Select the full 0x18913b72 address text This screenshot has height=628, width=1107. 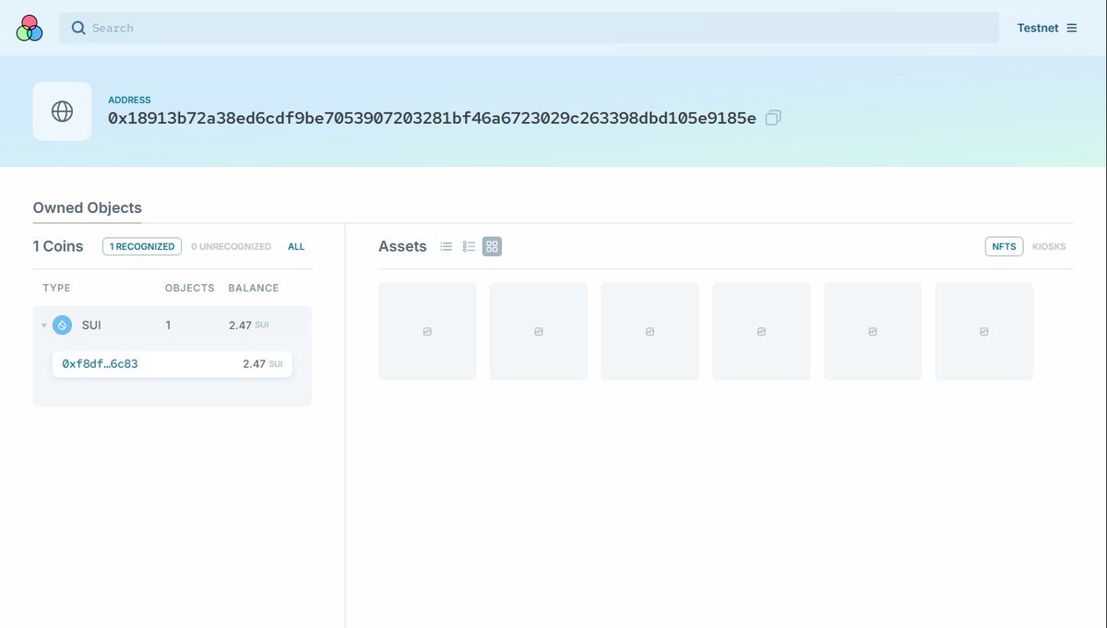[x=432, y=118]
